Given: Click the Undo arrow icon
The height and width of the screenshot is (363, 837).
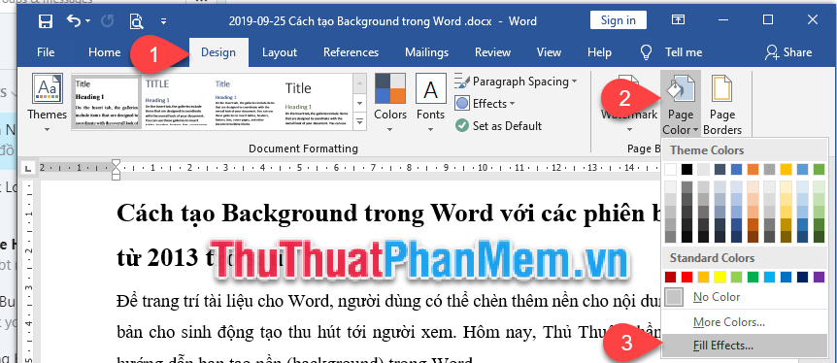Looking at the screenshot, I should point(74,20).
